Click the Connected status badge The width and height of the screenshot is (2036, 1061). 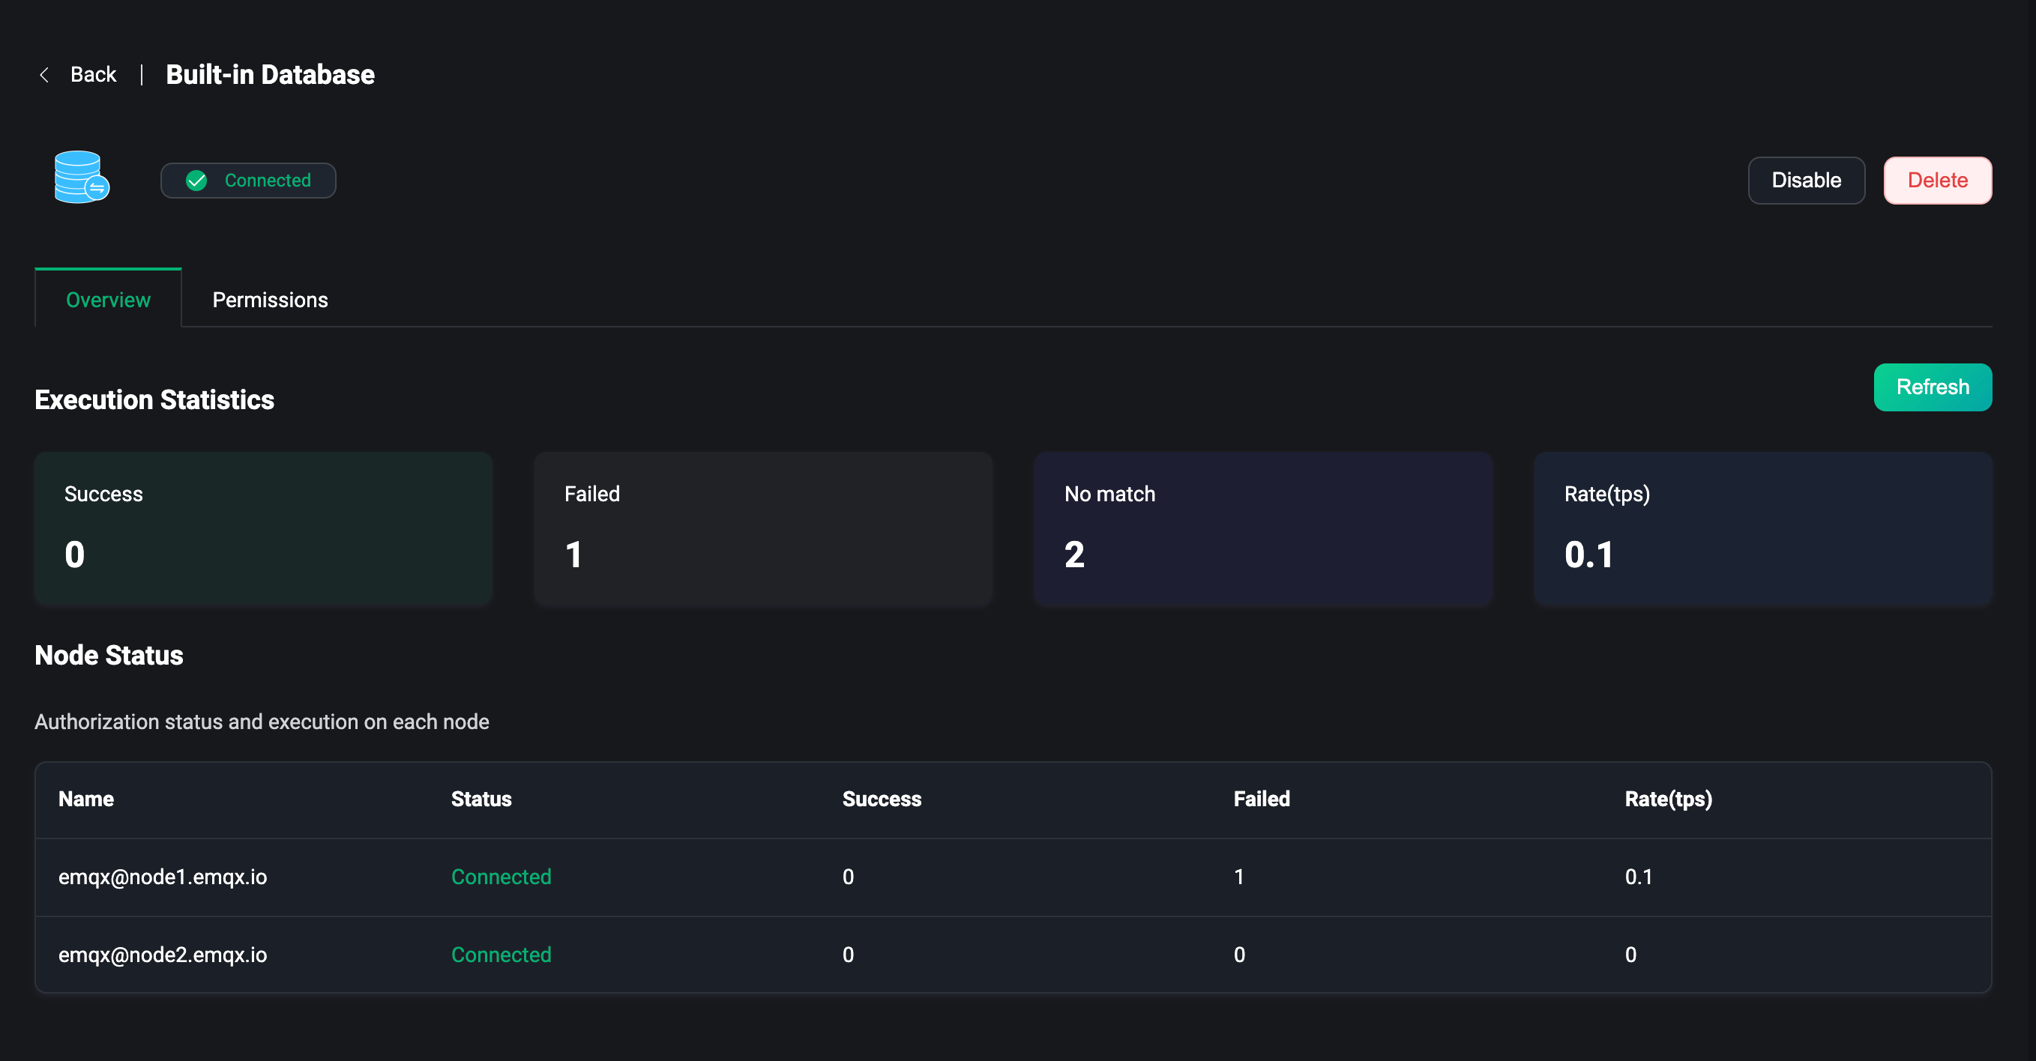[249, 181]
